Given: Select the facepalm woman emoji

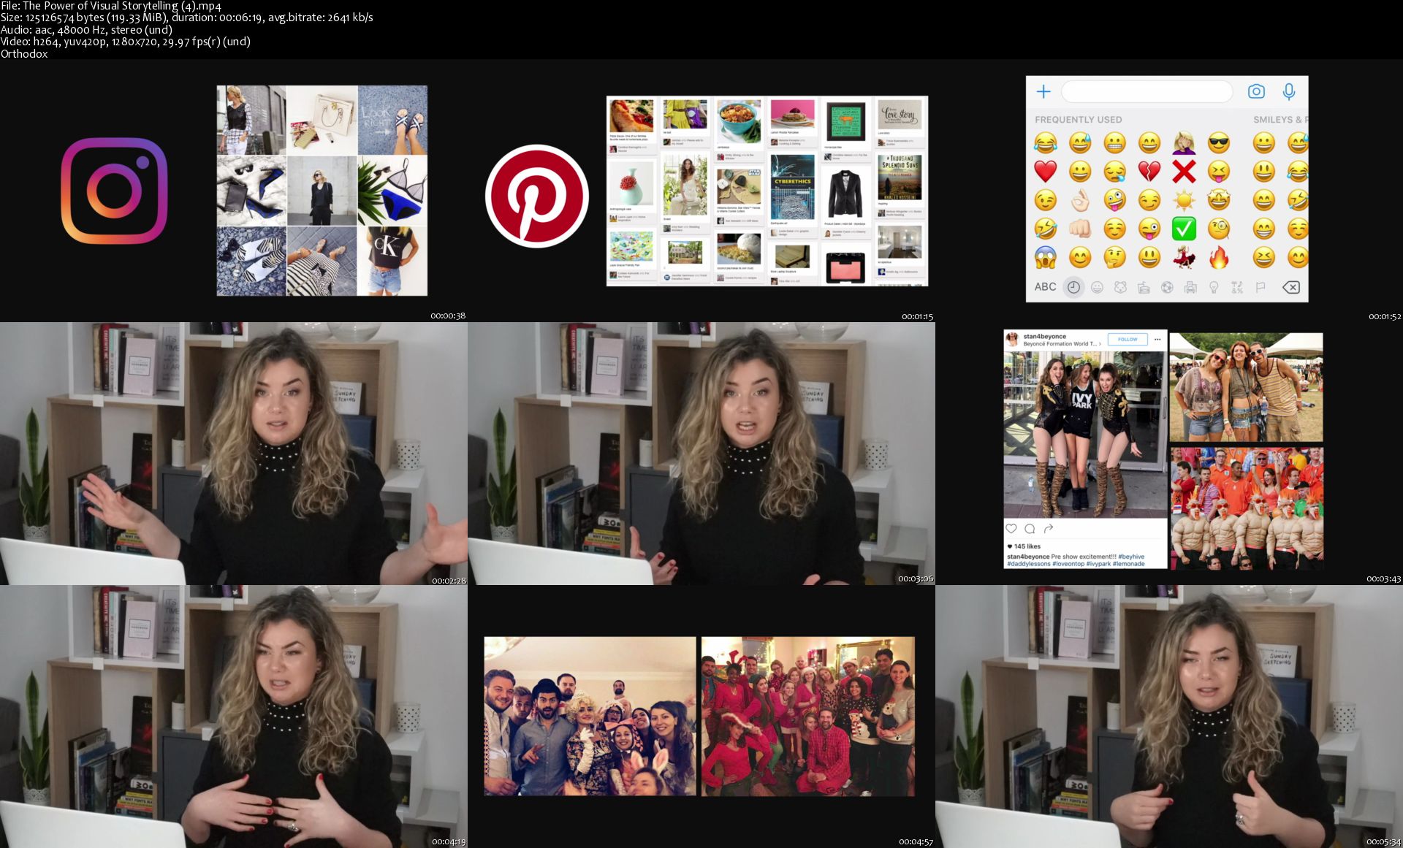Looking at the screenshot, I should pos(1185,143).
